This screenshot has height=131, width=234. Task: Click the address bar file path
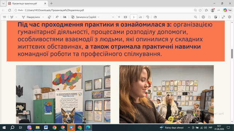(x=54, y=10)
